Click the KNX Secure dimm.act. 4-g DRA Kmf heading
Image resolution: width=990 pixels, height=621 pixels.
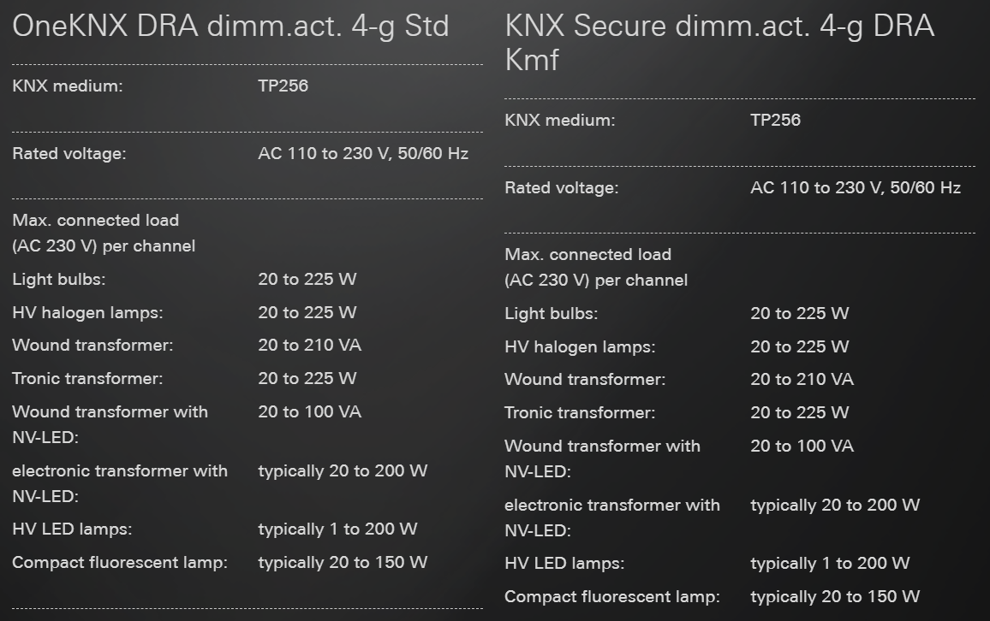(x=719, y=43)
